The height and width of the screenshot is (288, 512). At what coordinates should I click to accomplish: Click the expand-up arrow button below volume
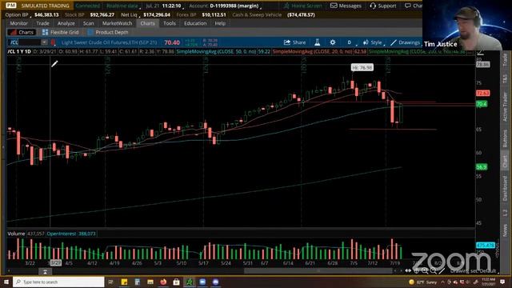tap(45, 272)
